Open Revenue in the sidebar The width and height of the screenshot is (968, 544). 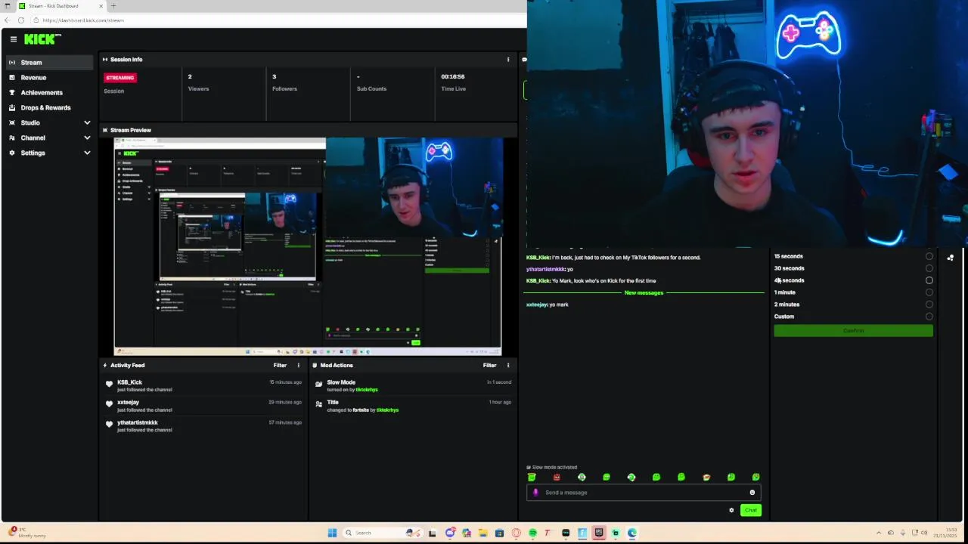(x=48, y=78)
